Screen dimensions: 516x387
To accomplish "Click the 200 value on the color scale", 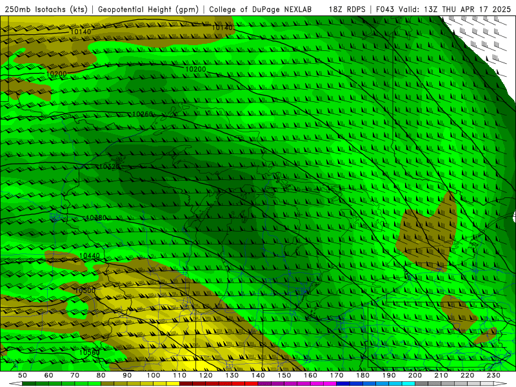I will (415, 375).
